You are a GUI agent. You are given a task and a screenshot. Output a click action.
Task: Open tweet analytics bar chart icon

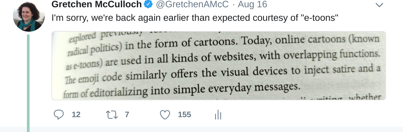pos(218,115)
